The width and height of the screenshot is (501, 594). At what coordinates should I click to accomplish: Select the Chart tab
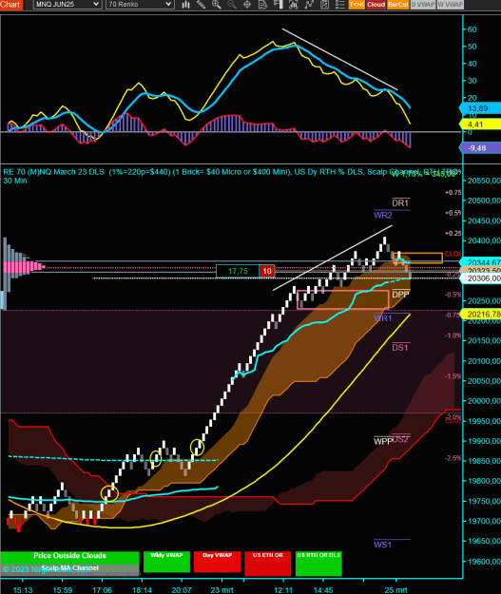[11, 5]
